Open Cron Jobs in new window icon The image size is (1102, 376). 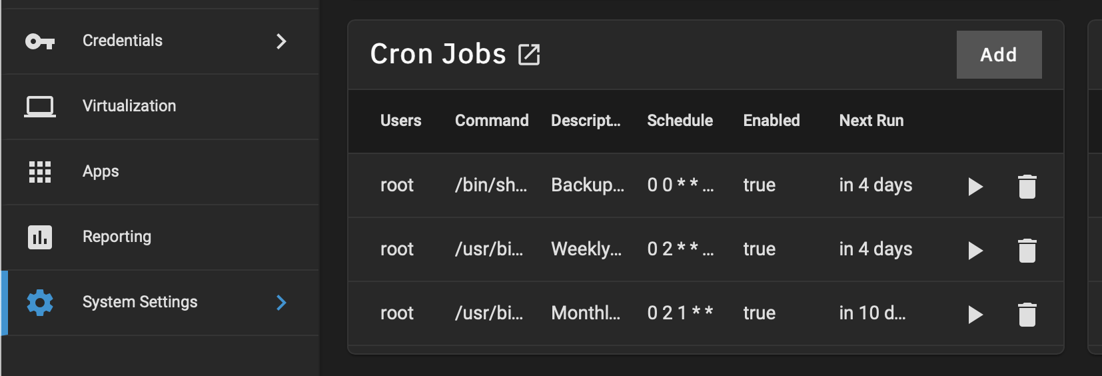click(529, 55)
